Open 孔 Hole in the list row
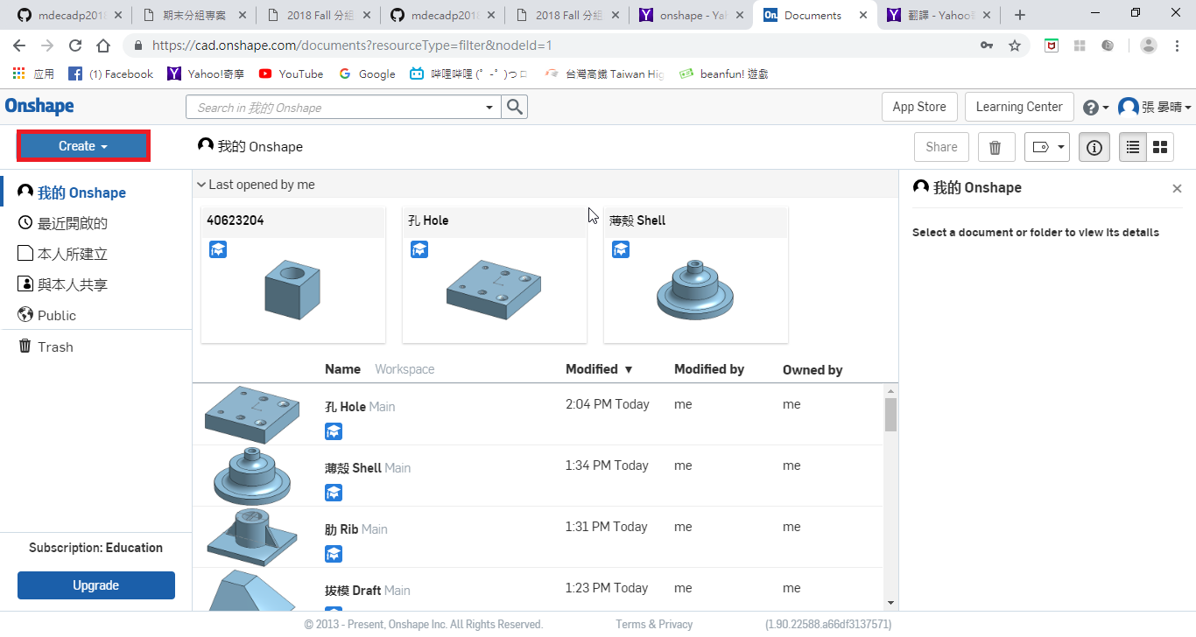The height and width of the screenshot is (637, 1196). (x=345, y=407)
